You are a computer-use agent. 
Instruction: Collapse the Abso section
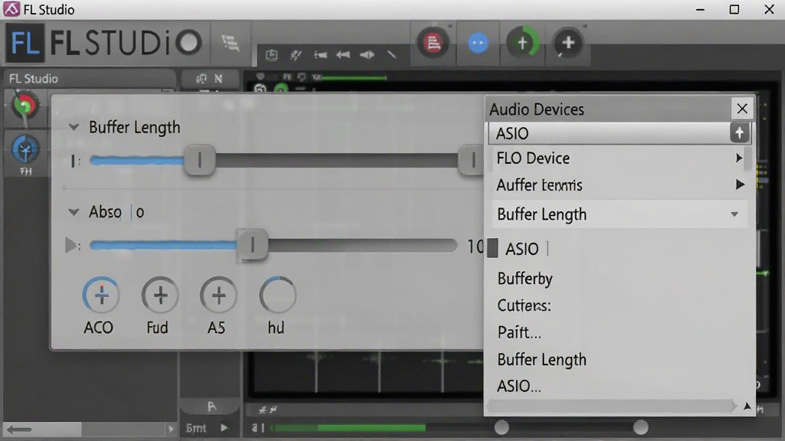[x=74, y=212]
